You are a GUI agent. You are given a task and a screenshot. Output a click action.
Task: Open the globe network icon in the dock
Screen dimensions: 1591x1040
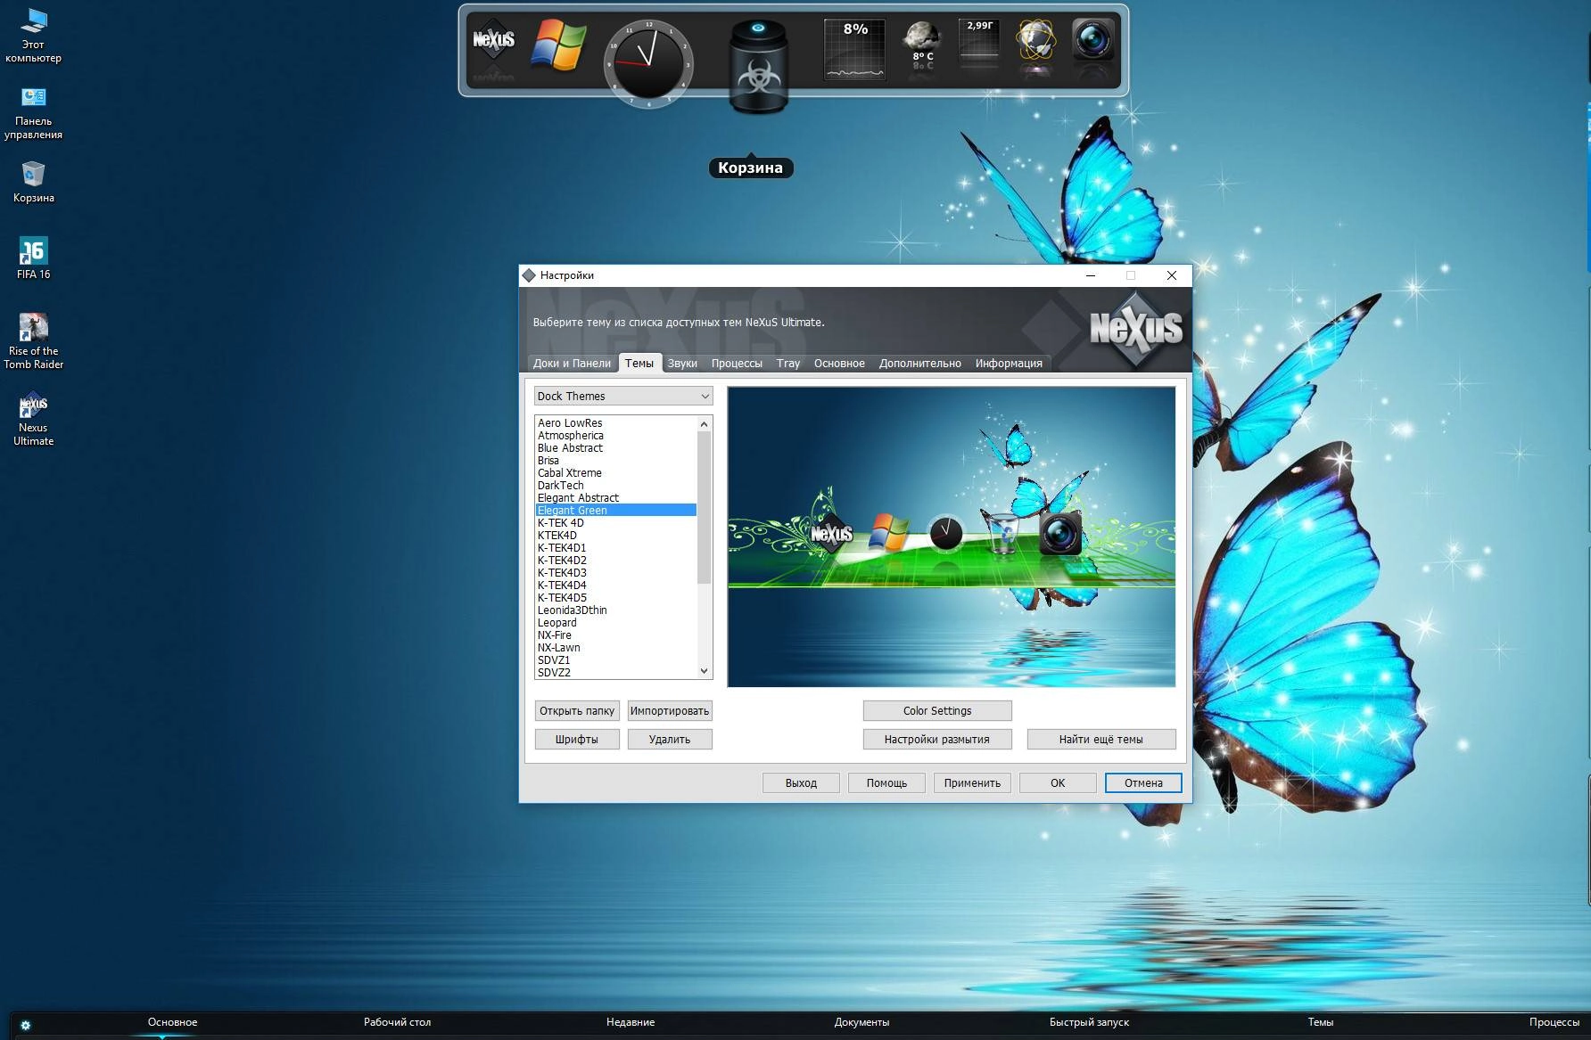click(1035, 41)
